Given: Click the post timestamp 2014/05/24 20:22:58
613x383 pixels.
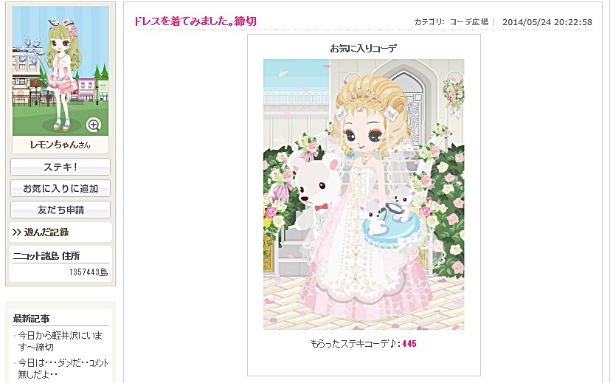Looking at the screenshot, I should [547, 22].
